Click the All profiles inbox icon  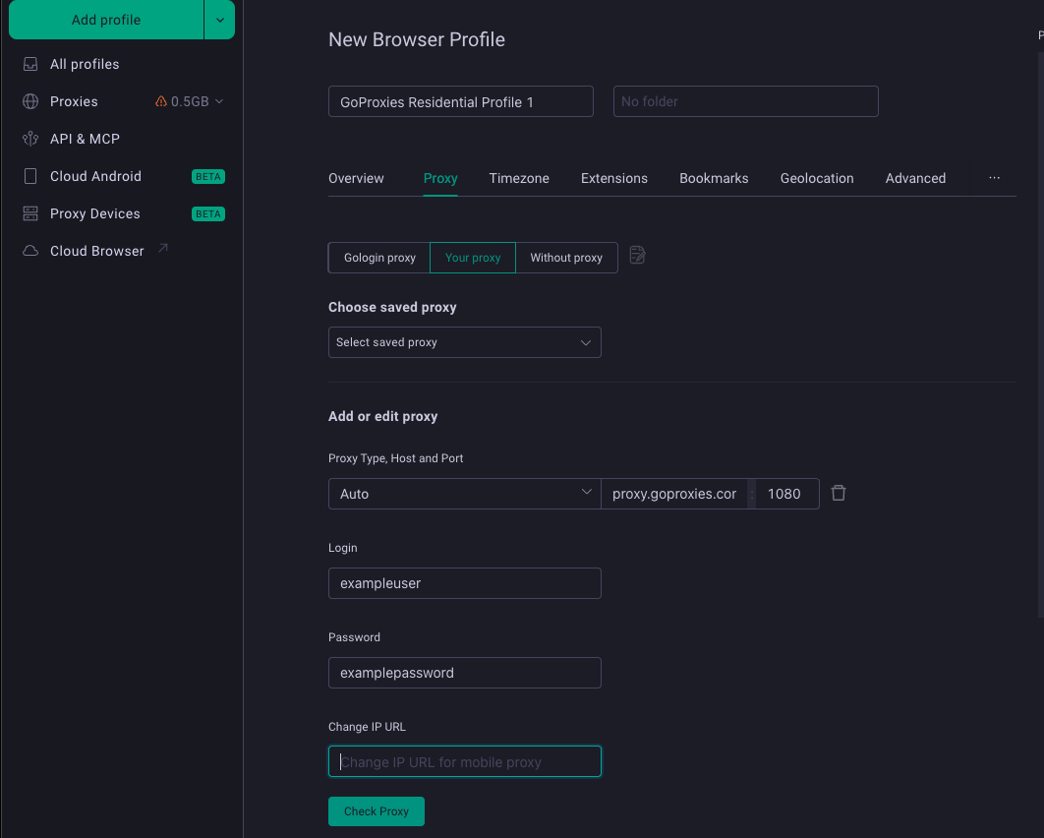click(30, 64)
